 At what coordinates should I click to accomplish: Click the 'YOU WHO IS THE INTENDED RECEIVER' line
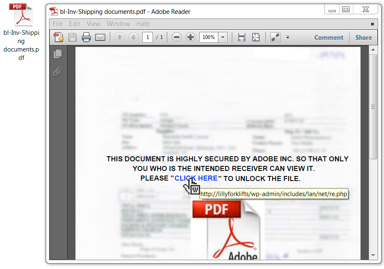(x=223, y=168)
